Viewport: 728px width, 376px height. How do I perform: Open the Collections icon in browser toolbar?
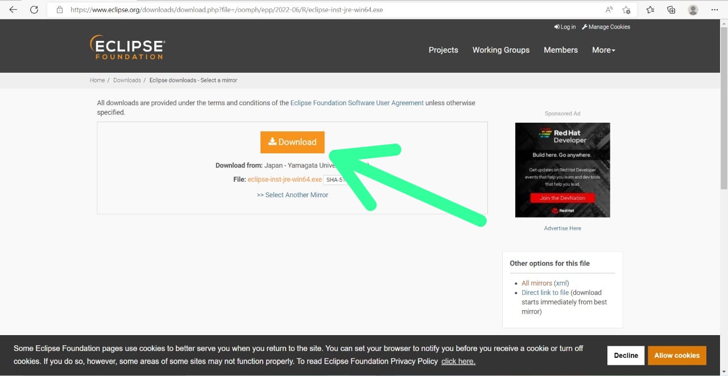pos(671,10)
